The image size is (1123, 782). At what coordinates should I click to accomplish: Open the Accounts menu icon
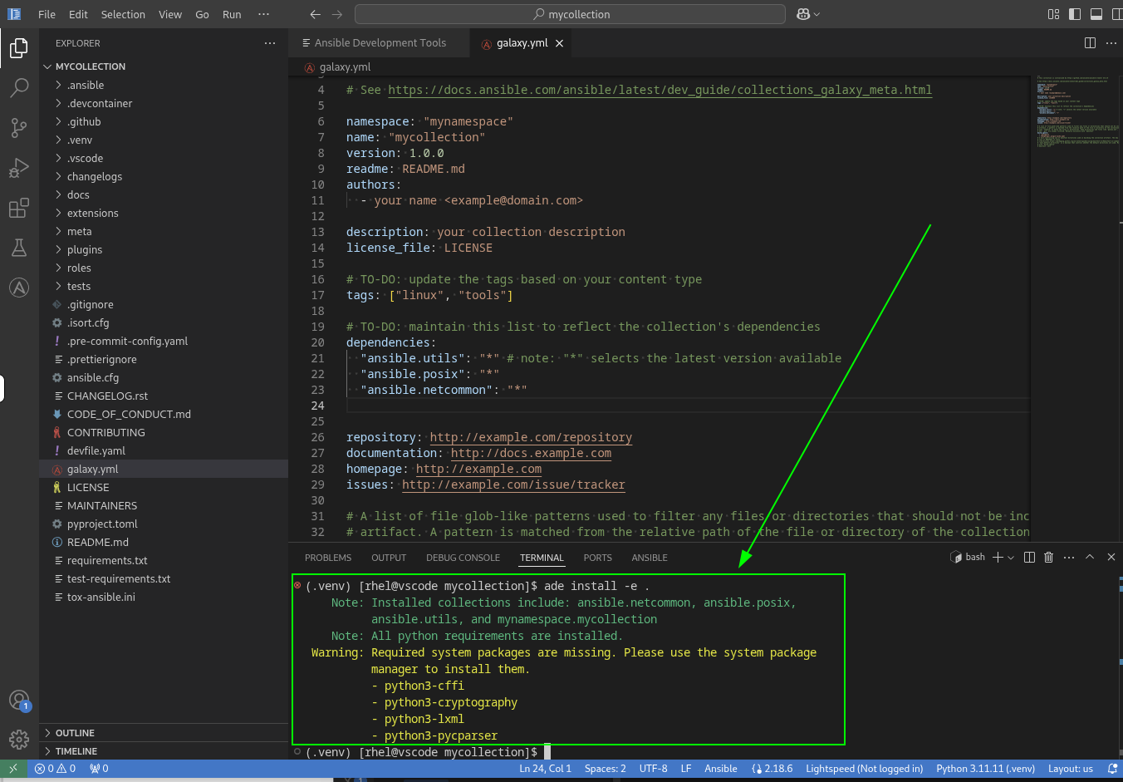tap(19, 701)
